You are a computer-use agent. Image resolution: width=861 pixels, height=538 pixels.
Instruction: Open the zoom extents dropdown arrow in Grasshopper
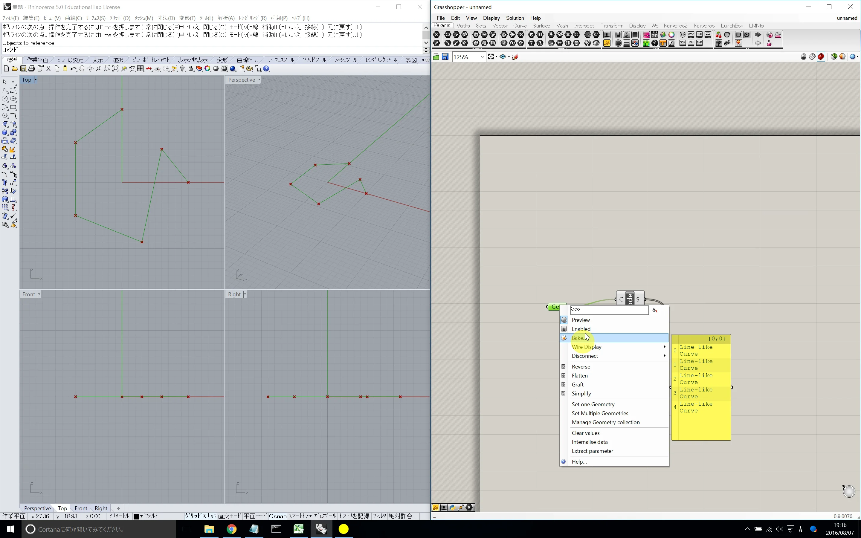[x=496, y=57]
